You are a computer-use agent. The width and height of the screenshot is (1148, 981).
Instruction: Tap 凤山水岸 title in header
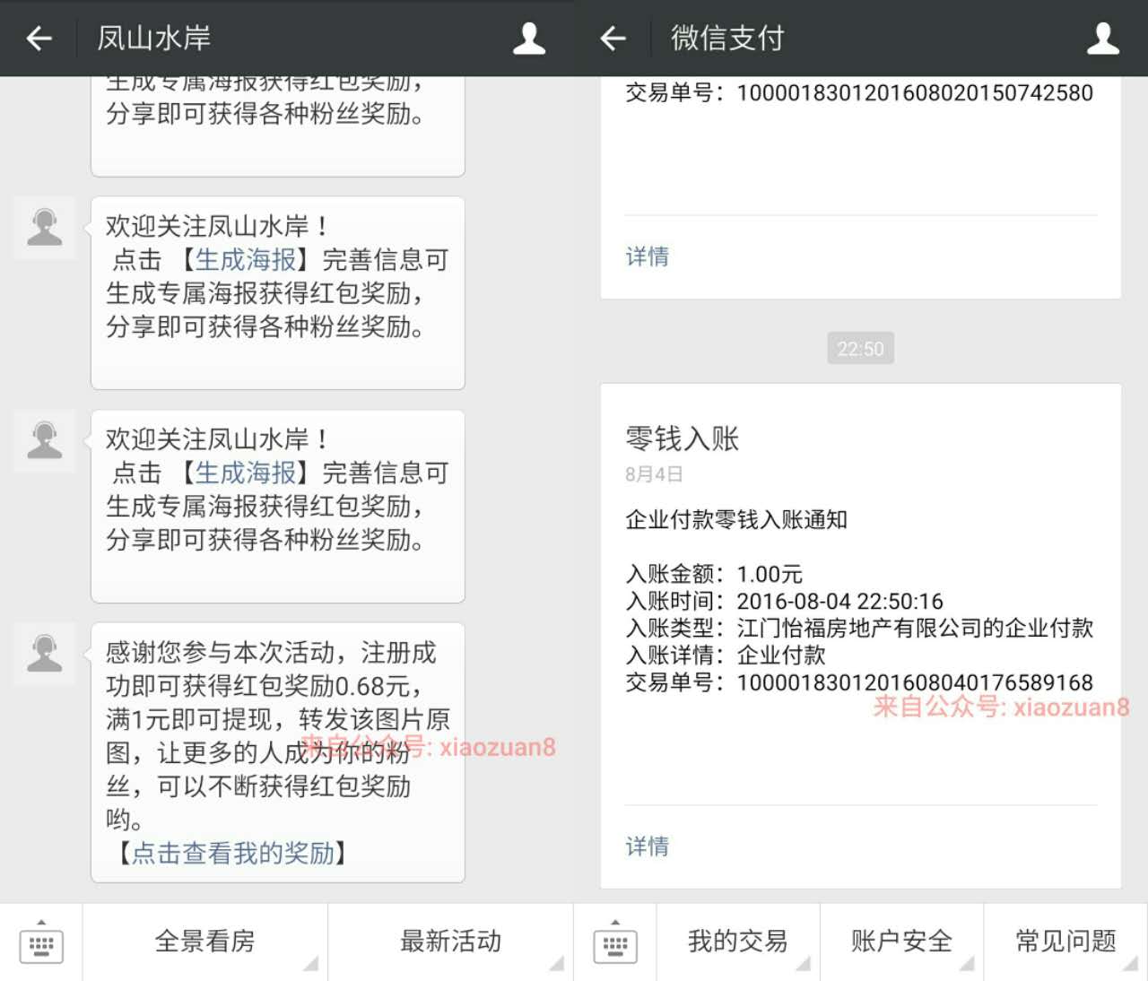(x=153, y=39)
